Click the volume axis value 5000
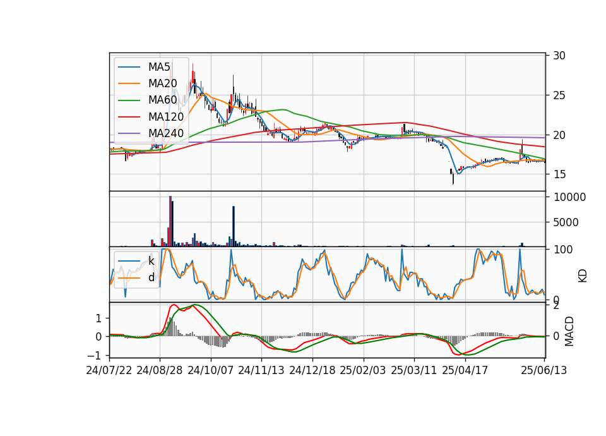Image resolution: width=606 pixels, height=436 pixels. click(x=566, y=222)
